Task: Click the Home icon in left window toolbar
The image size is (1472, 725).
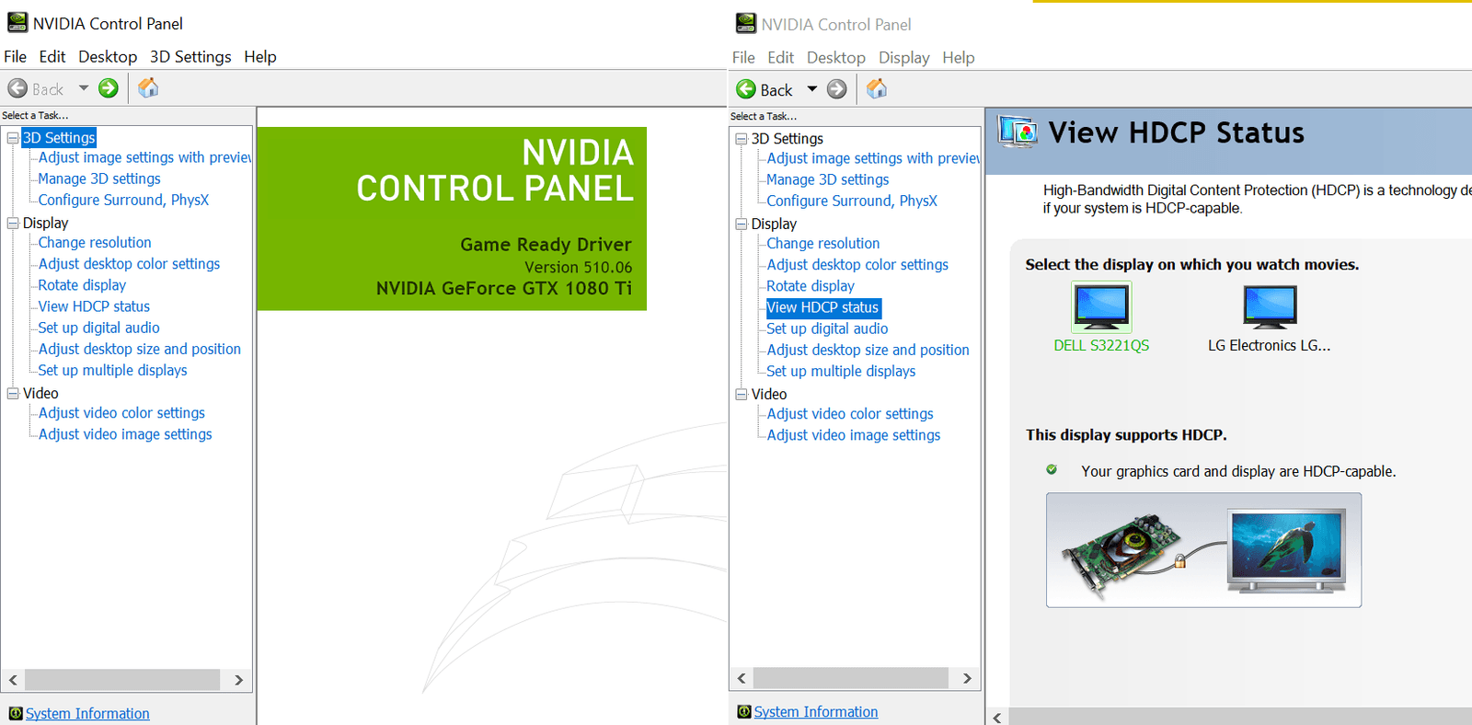Action: (x=148, y=88)
